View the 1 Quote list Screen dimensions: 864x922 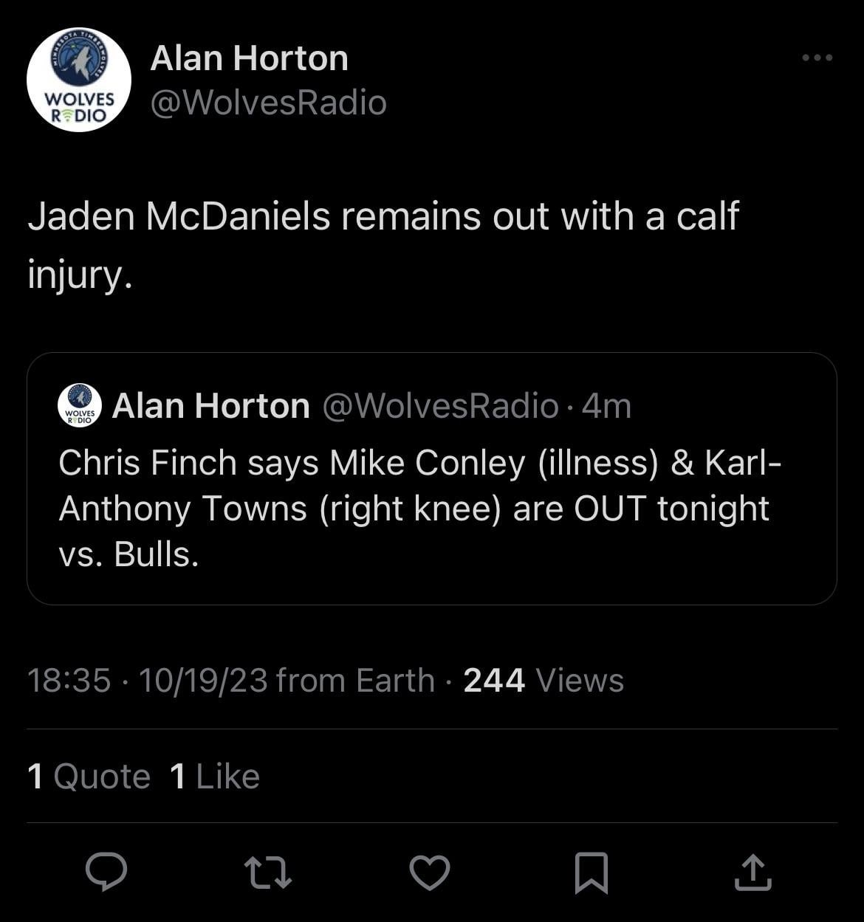[x=89, y=777]
